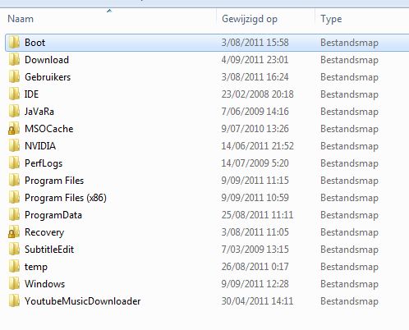The width and height of the screenshot is (409, 330).
Task: Click the temp folder icon
Action: click(14, 267)
